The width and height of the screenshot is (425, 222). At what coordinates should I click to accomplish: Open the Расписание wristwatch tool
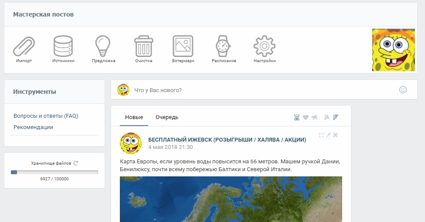(224, 49)
